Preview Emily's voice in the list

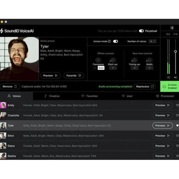click(162, 105)
